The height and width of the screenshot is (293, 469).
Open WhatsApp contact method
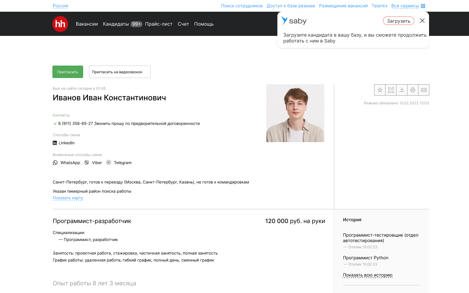66,163
